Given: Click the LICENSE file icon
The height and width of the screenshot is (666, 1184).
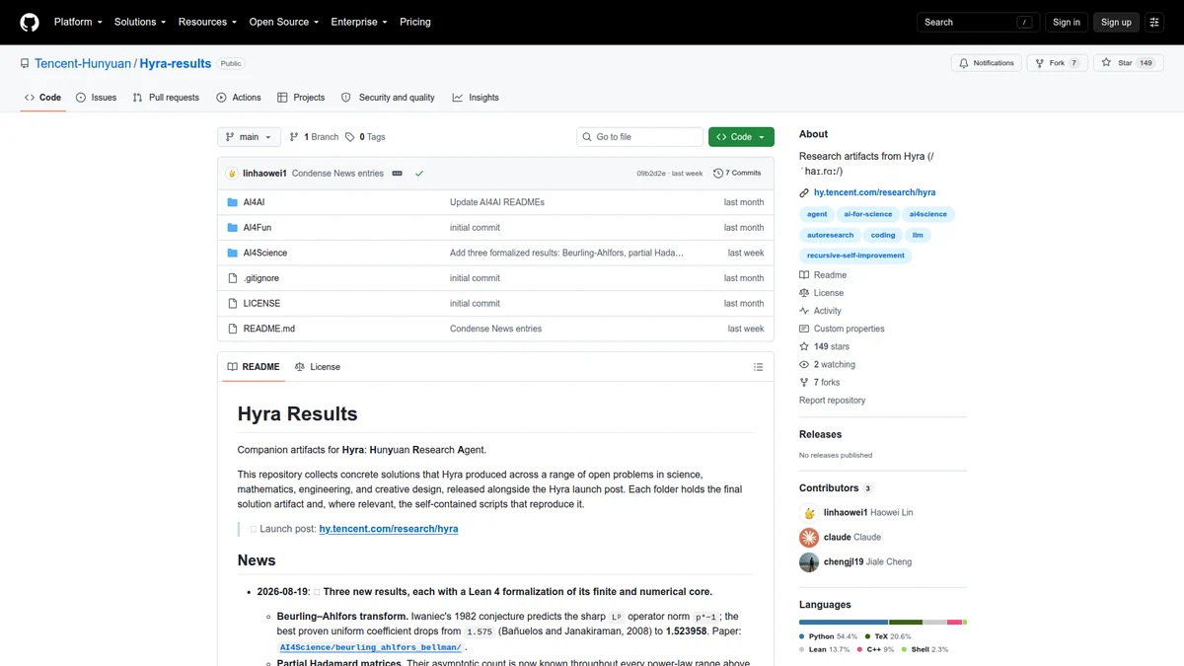Looking at the screenshot, I should pyautogui.click(x=233, y=304).
